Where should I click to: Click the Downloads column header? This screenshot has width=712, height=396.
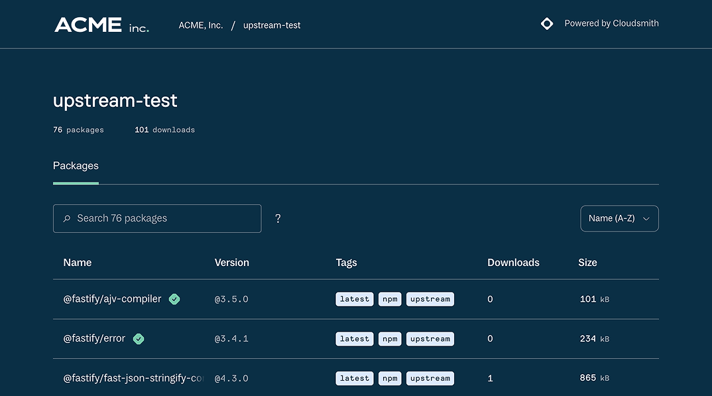513,263
